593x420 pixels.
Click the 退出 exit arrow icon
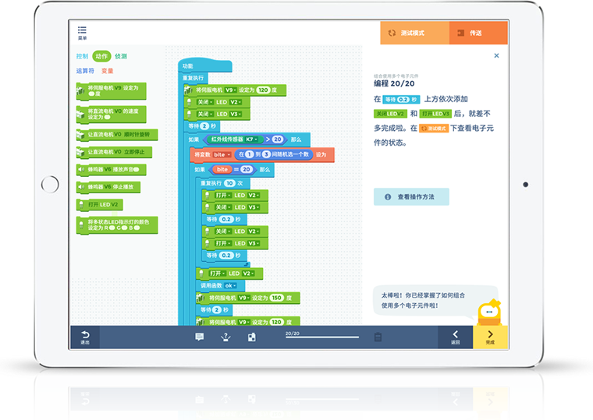[x=85, y=337]
